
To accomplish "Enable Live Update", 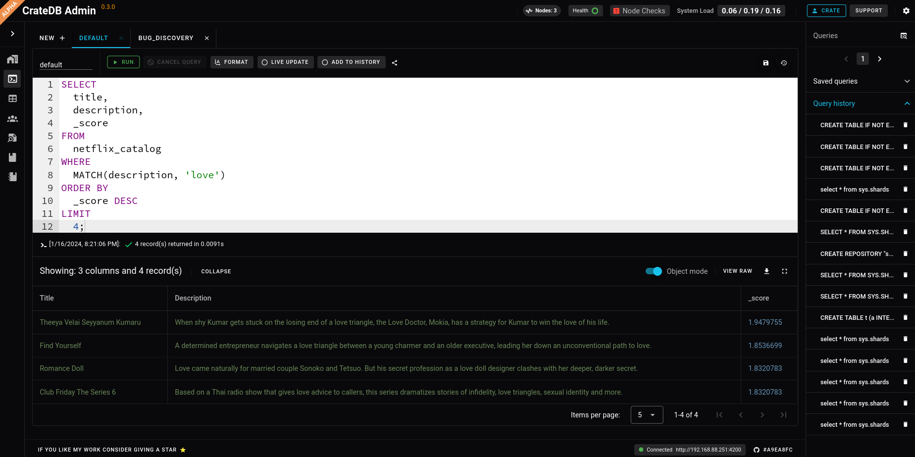I will (x=285, y=62).
